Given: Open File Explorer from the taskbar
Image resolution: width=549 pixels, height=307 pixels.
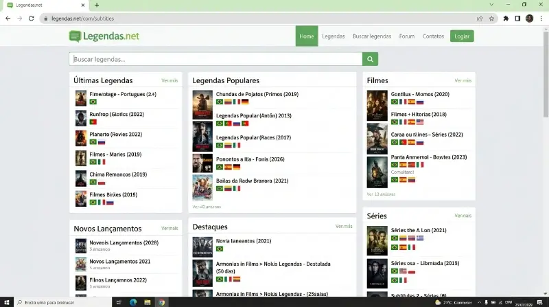Looking at the screenshot, I should 148,302.
